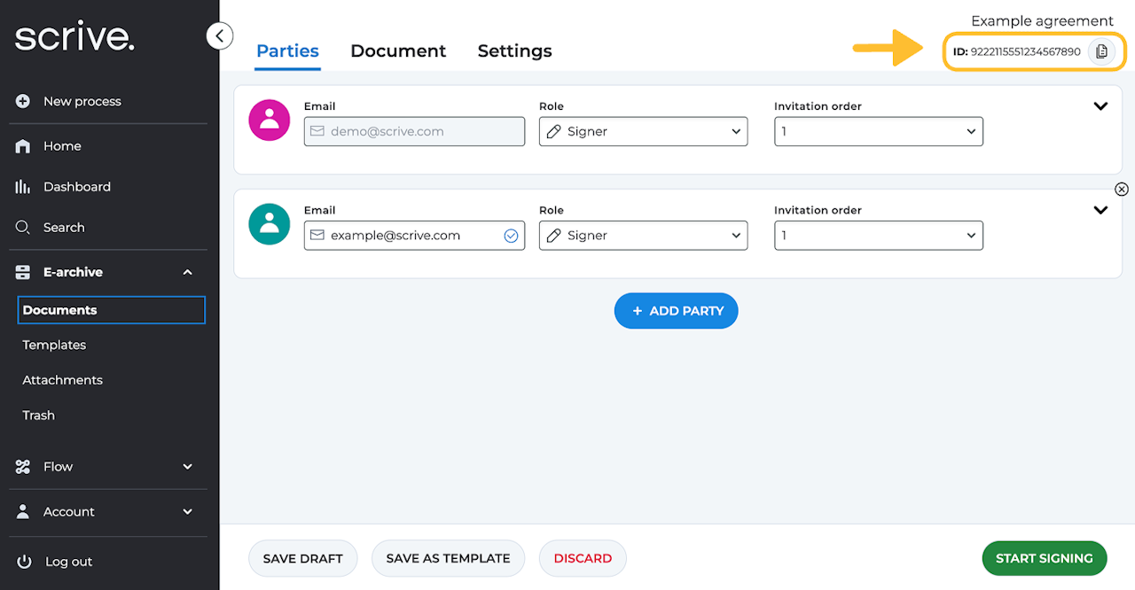Click the pink party avatar
This screenshot has height=590, width=1135.
point(270,120)
